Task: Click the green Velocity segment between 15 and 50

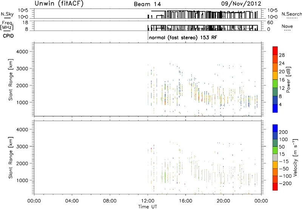Action: pos(275,150)
